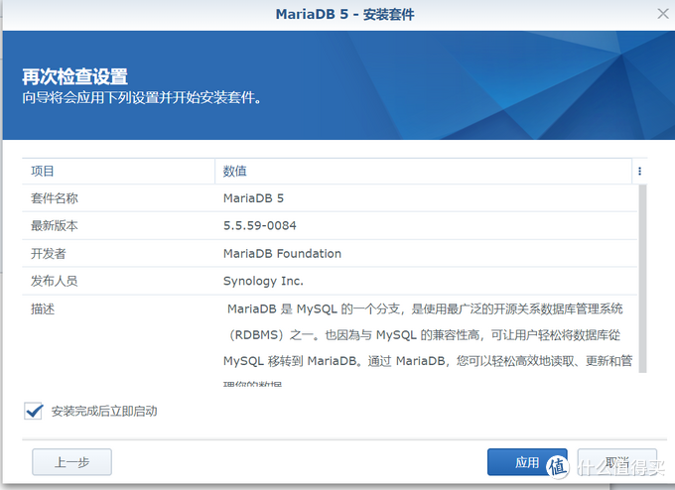675x490 pixels.
Task: Close the MariaDB 5 install dialog
Action: point(663,14)
